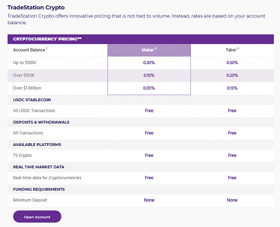Click Taker Free value for All Transactions
This screenshot has width=280, height=227.
pyautogui.click(x=232, y=133)
